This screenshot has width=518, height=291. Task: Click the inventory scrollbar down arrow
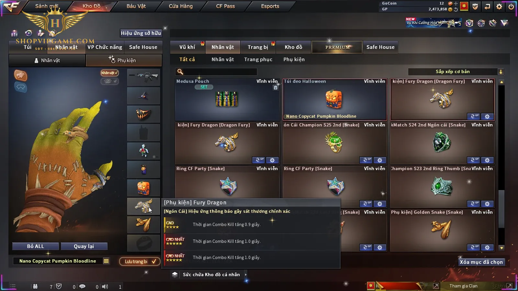click(501, 248)
